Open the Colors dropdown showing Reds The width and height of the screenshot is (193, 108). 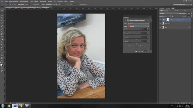(138, 26)
